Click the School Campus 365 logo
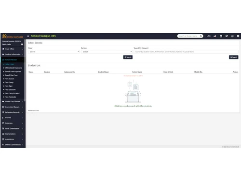 [x=13, y=36]
